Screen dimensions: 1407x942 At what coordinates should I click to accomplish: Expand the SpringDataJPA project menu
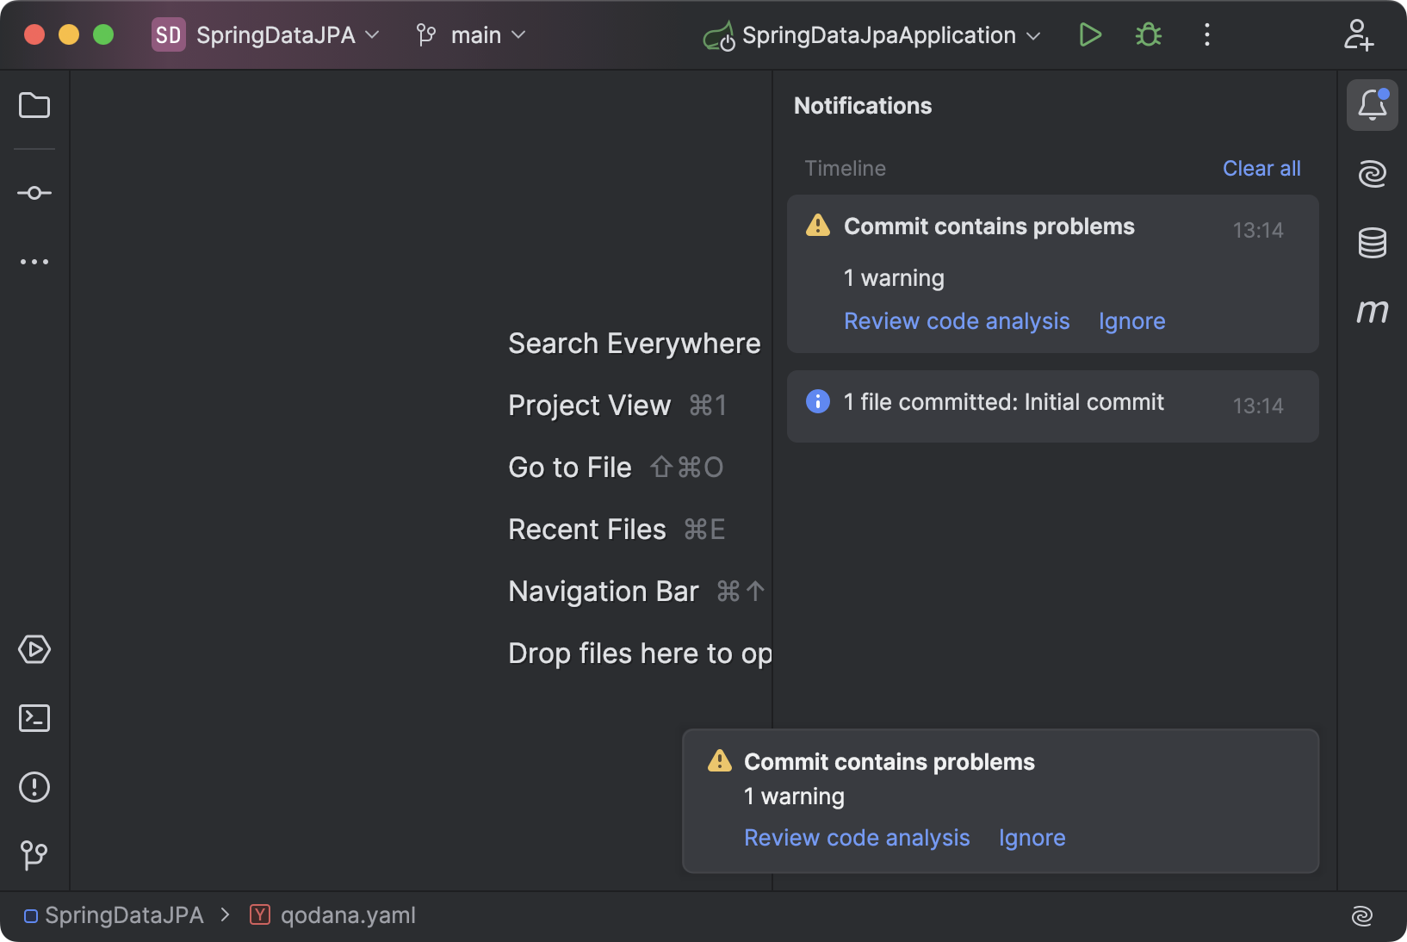pyautogui.click(x=268, y=35)
